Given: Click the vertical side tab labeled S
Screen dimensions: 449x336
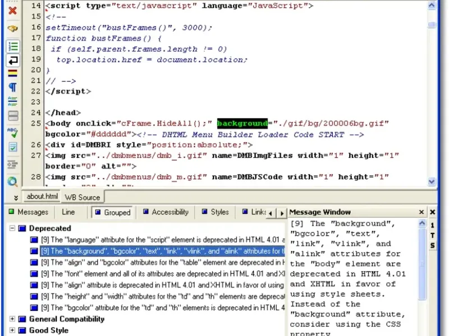Looking at the screenshot, I should tap(432, 245).
